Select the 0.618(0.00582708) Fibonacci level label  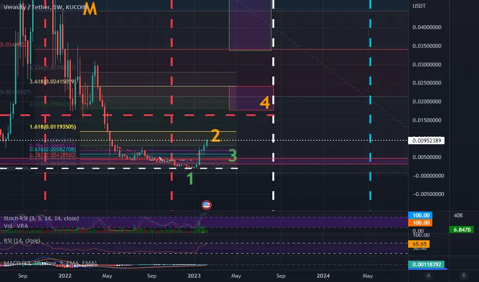coord(52,149)
